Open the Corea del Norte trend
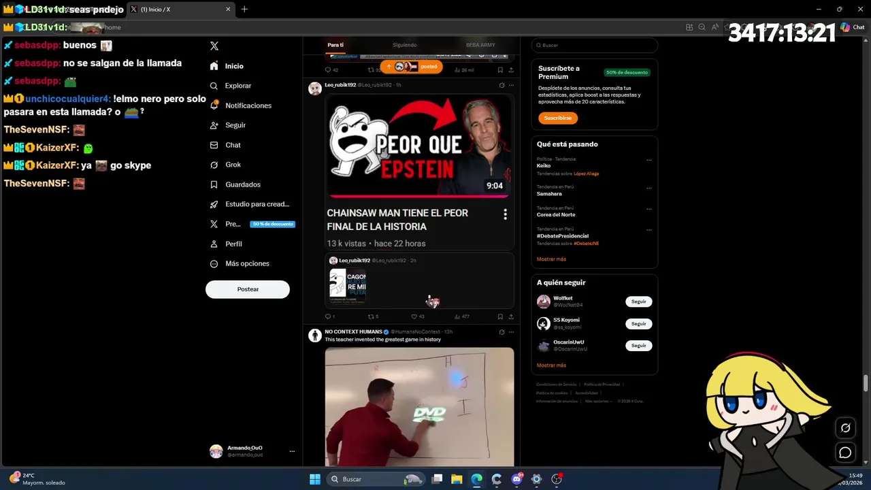This screenshot has width=871, height=490. tap(556, 215)
